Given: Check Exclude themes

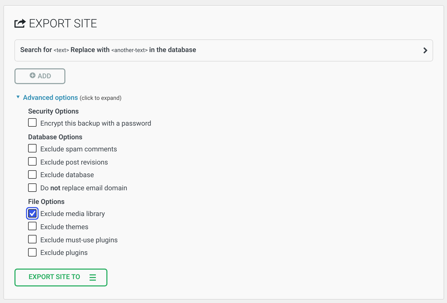Looking at the screenshot, I should (32, 226).
